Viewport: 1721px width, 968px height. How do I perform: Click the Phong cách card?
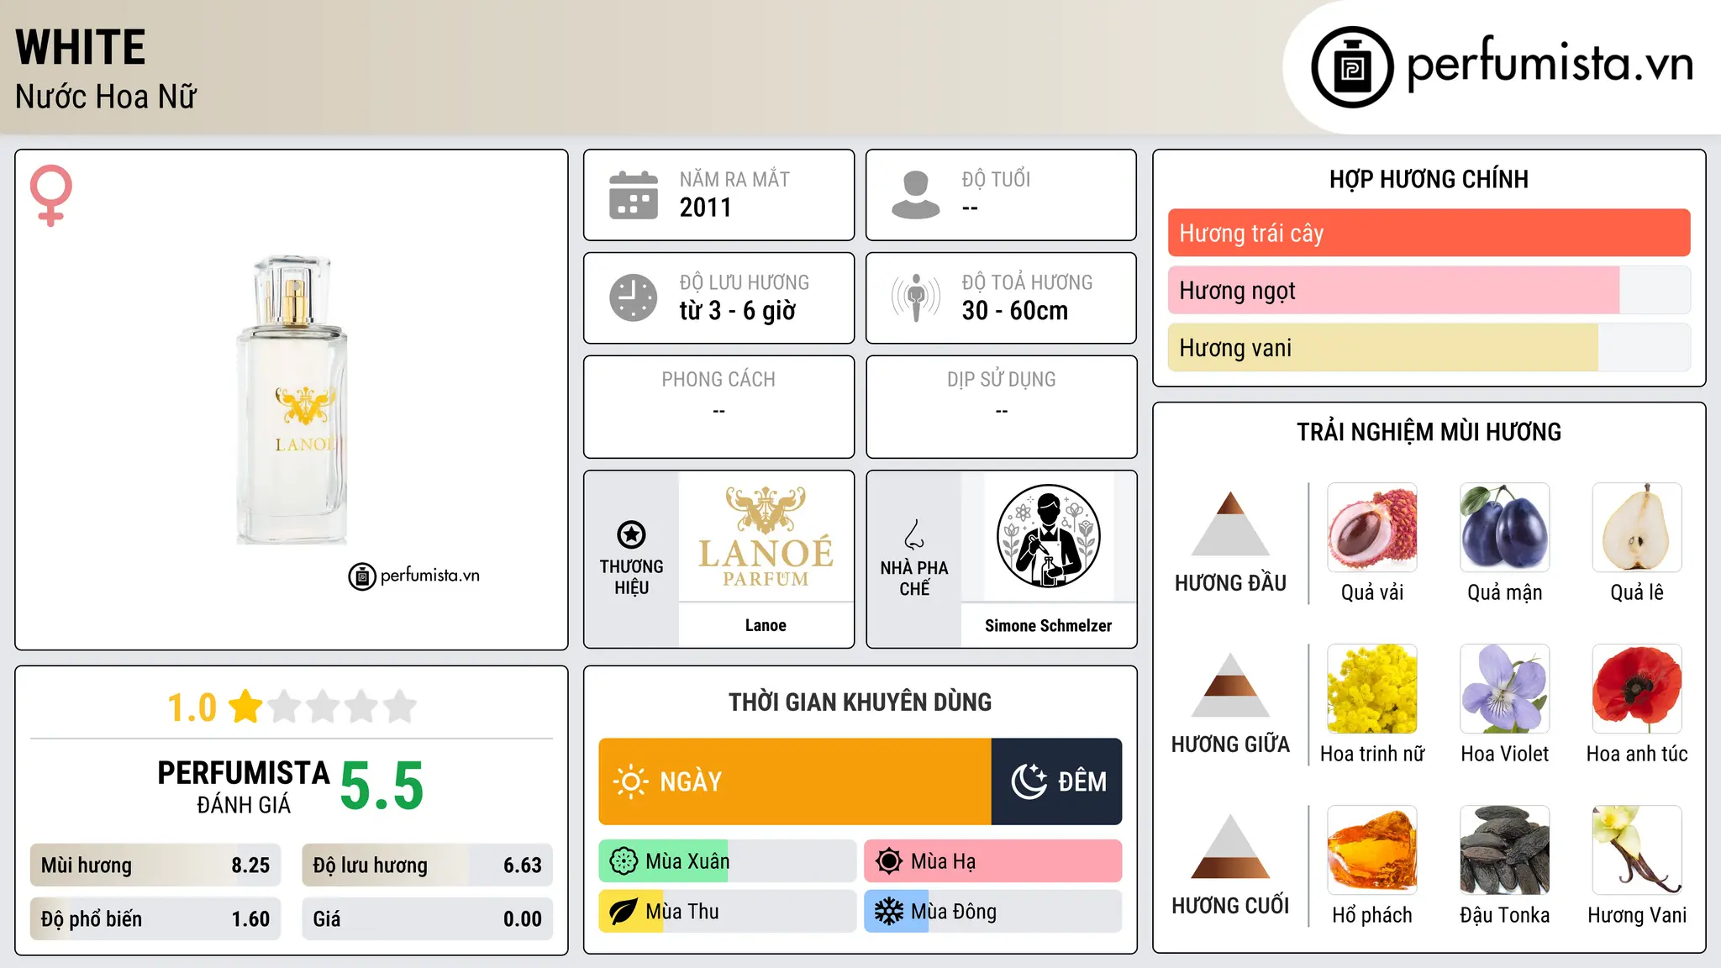click(x=718, y=407)
